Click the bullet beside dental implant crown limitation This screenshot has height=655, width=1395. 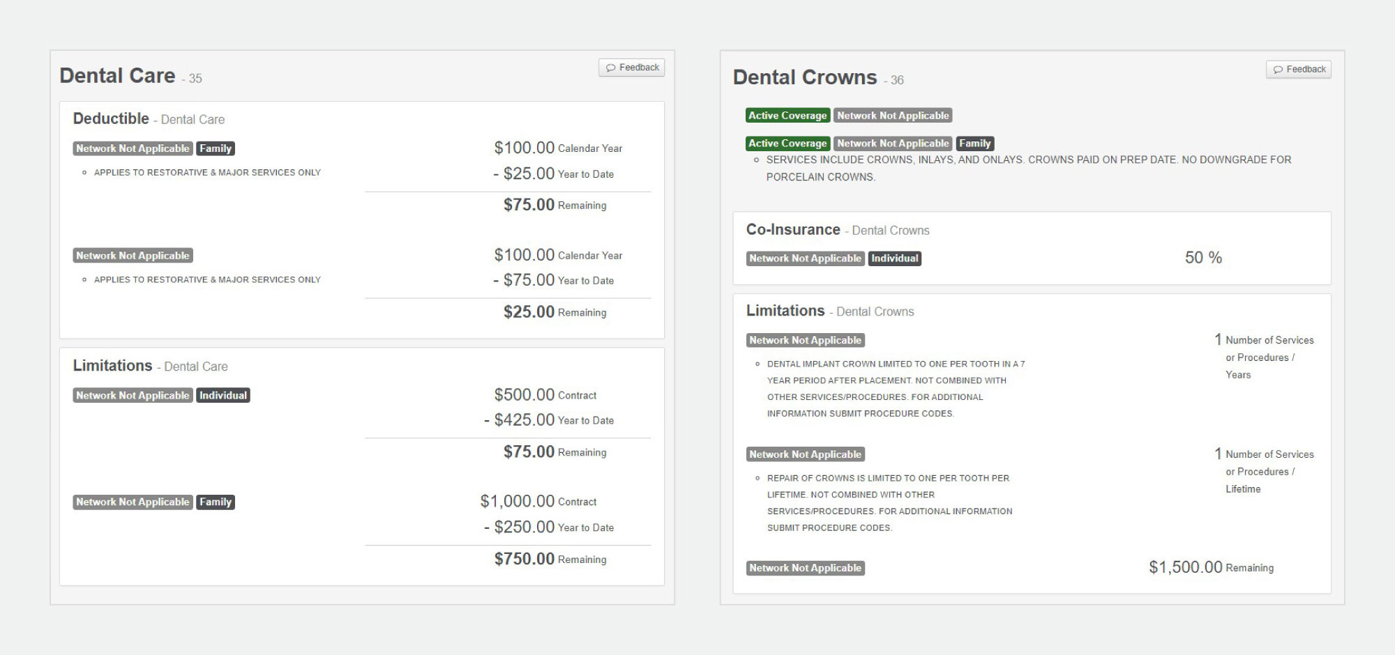757,363
